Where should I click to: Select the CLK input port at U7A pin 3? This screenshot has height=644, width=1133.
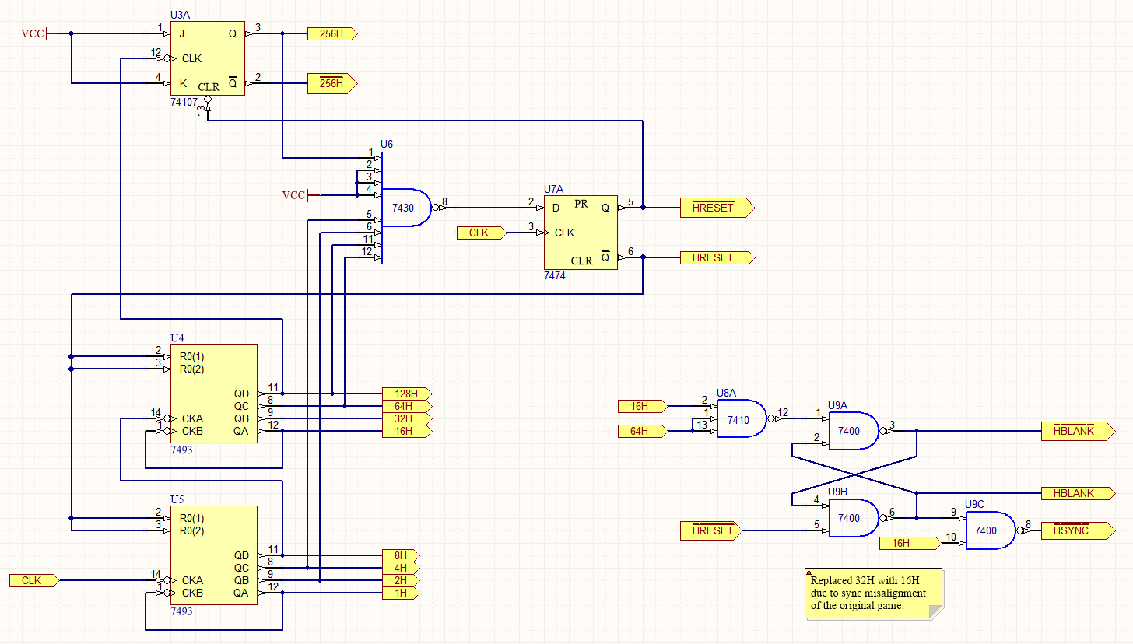[x=482, y=233]
